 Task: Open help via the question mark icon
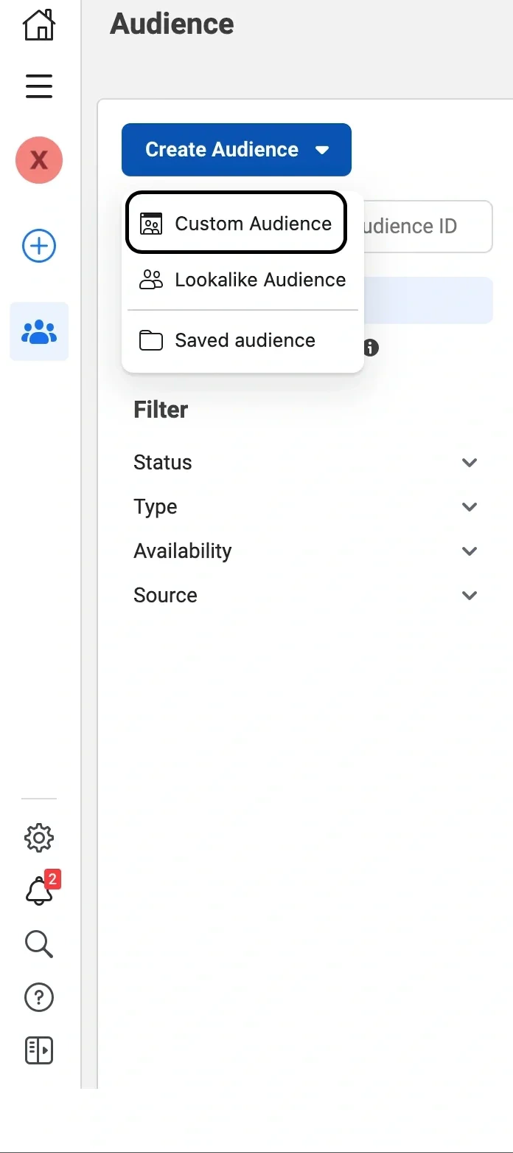pos(38,997)
